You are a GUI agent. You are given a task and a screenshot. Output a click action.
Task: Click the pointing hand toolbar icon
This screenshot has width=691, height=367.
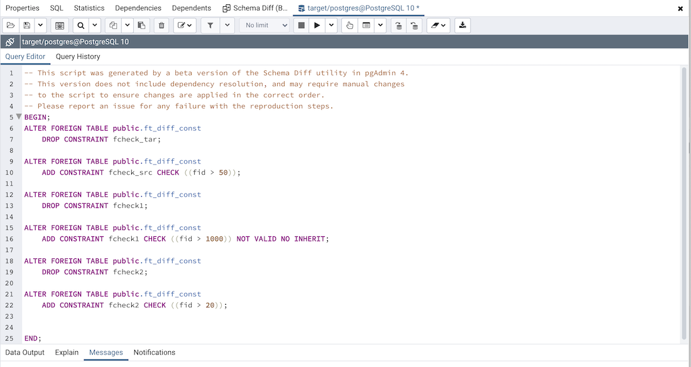point(349,26)
